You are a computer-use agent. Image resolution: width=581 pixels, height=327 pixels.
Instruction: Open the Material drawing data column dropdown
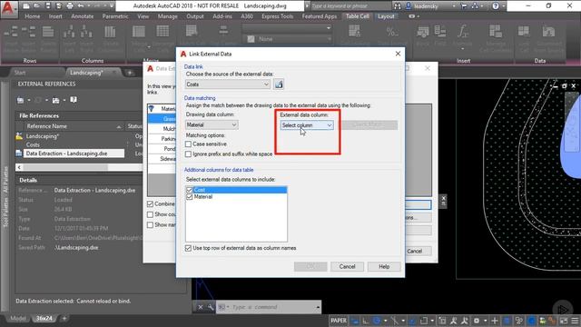click(212, 125)
